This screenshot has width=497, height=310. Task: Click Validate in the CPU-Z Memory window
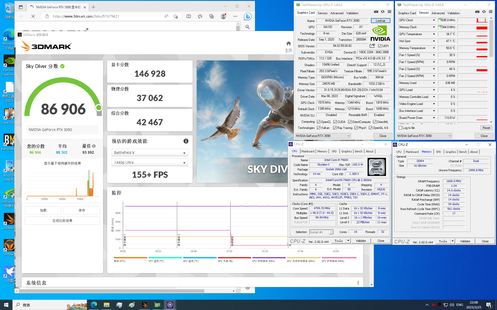465,241
